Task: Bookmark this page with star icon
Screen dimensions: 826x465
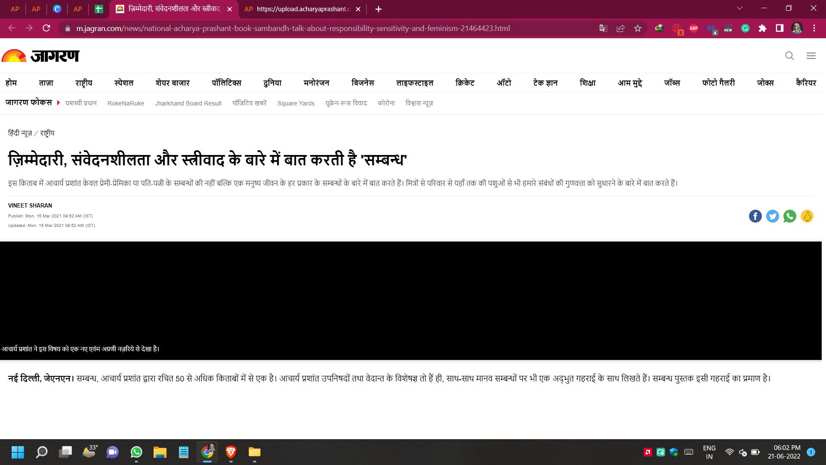Action: [638, 28]
